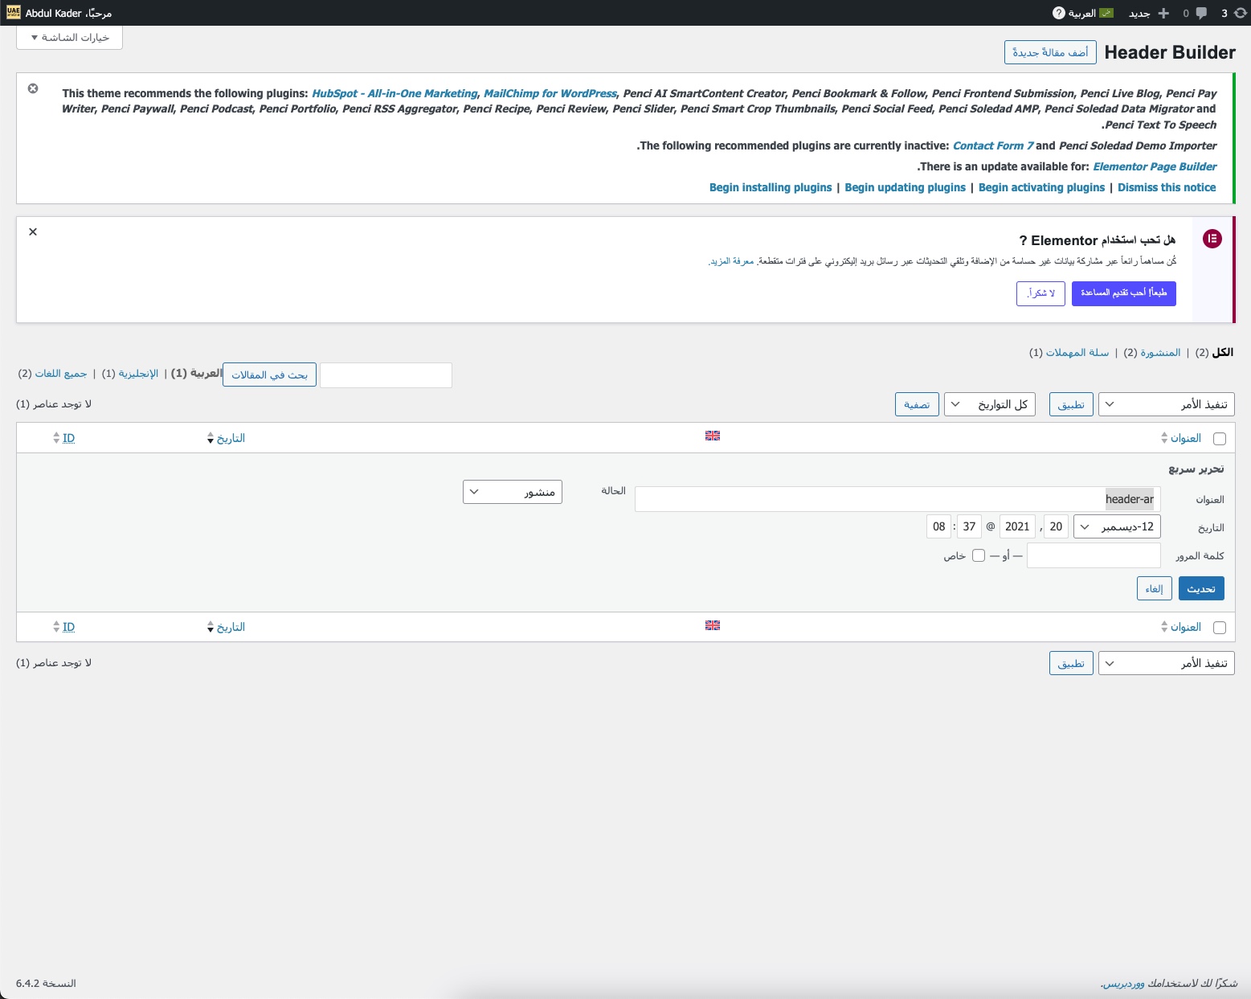
Task: Click Begin activating plugins link
Action: [1042, 187]
